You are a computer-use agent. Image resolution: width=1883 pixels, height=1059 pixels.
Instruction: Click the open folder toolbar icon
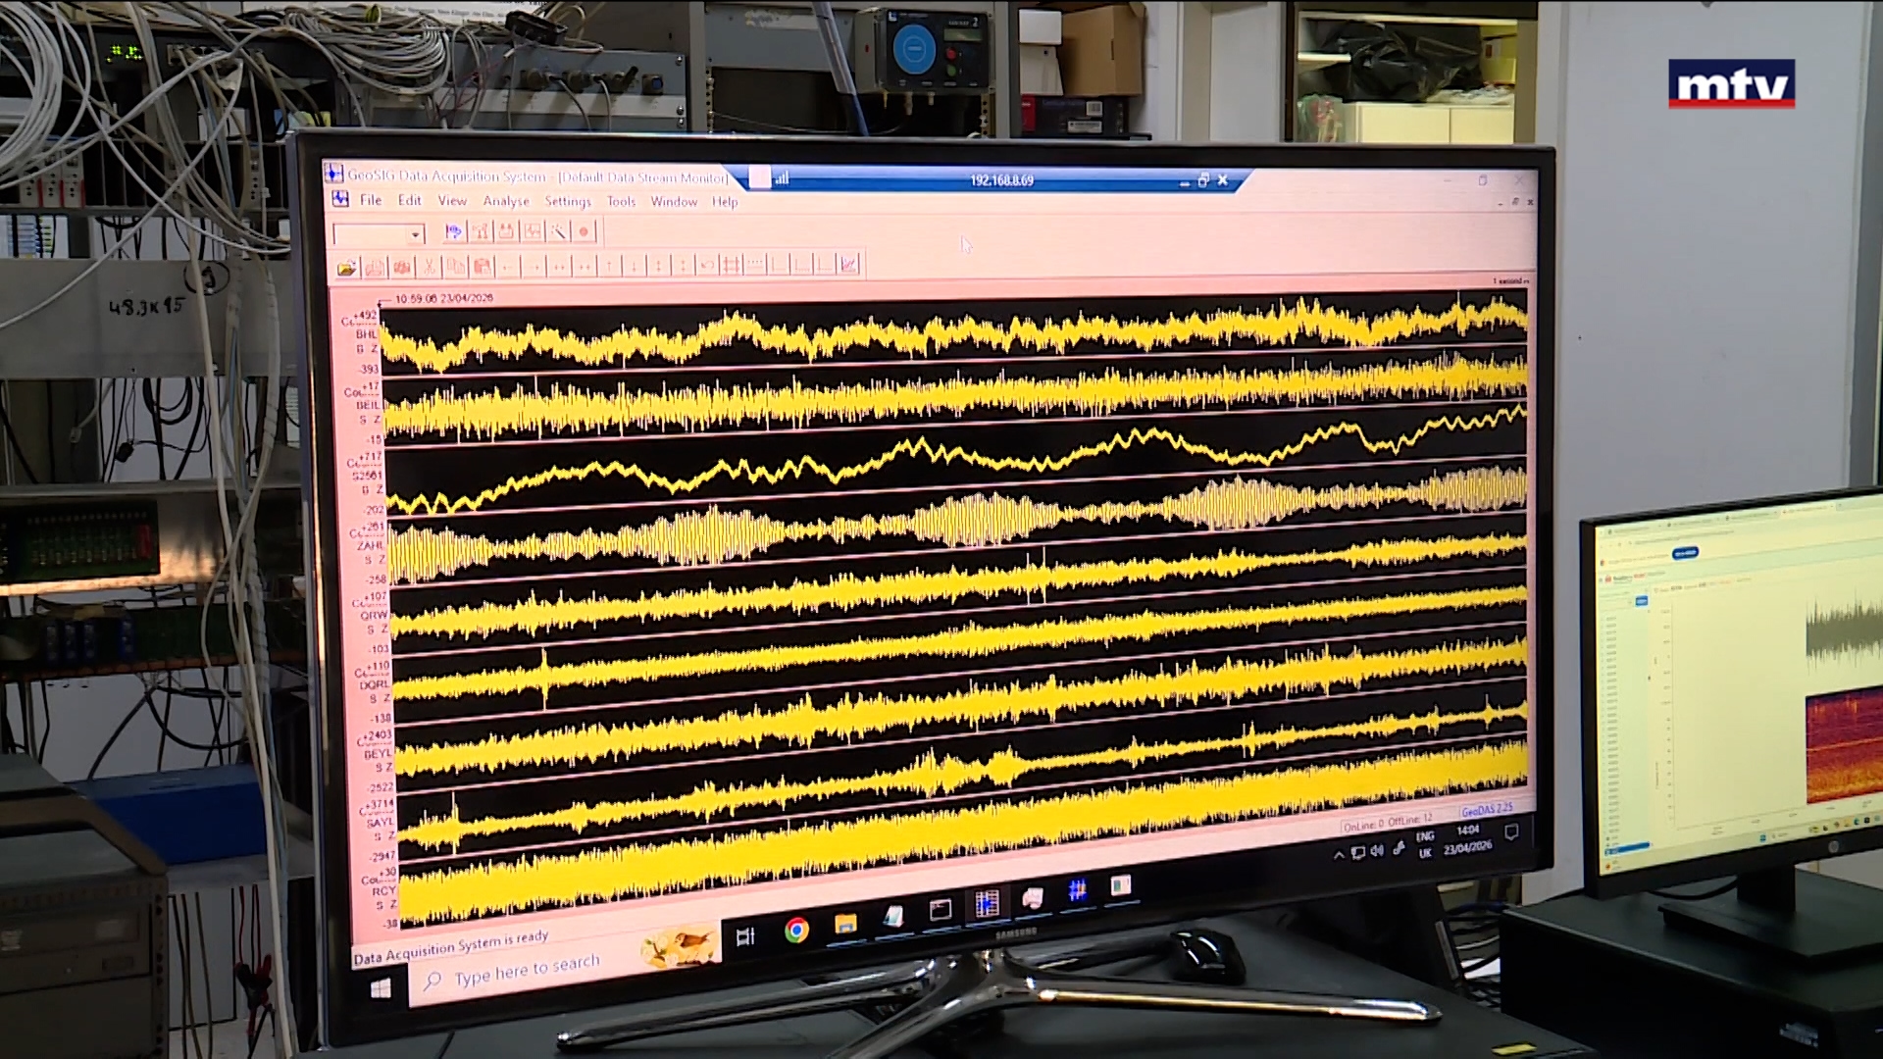[346, 268]
